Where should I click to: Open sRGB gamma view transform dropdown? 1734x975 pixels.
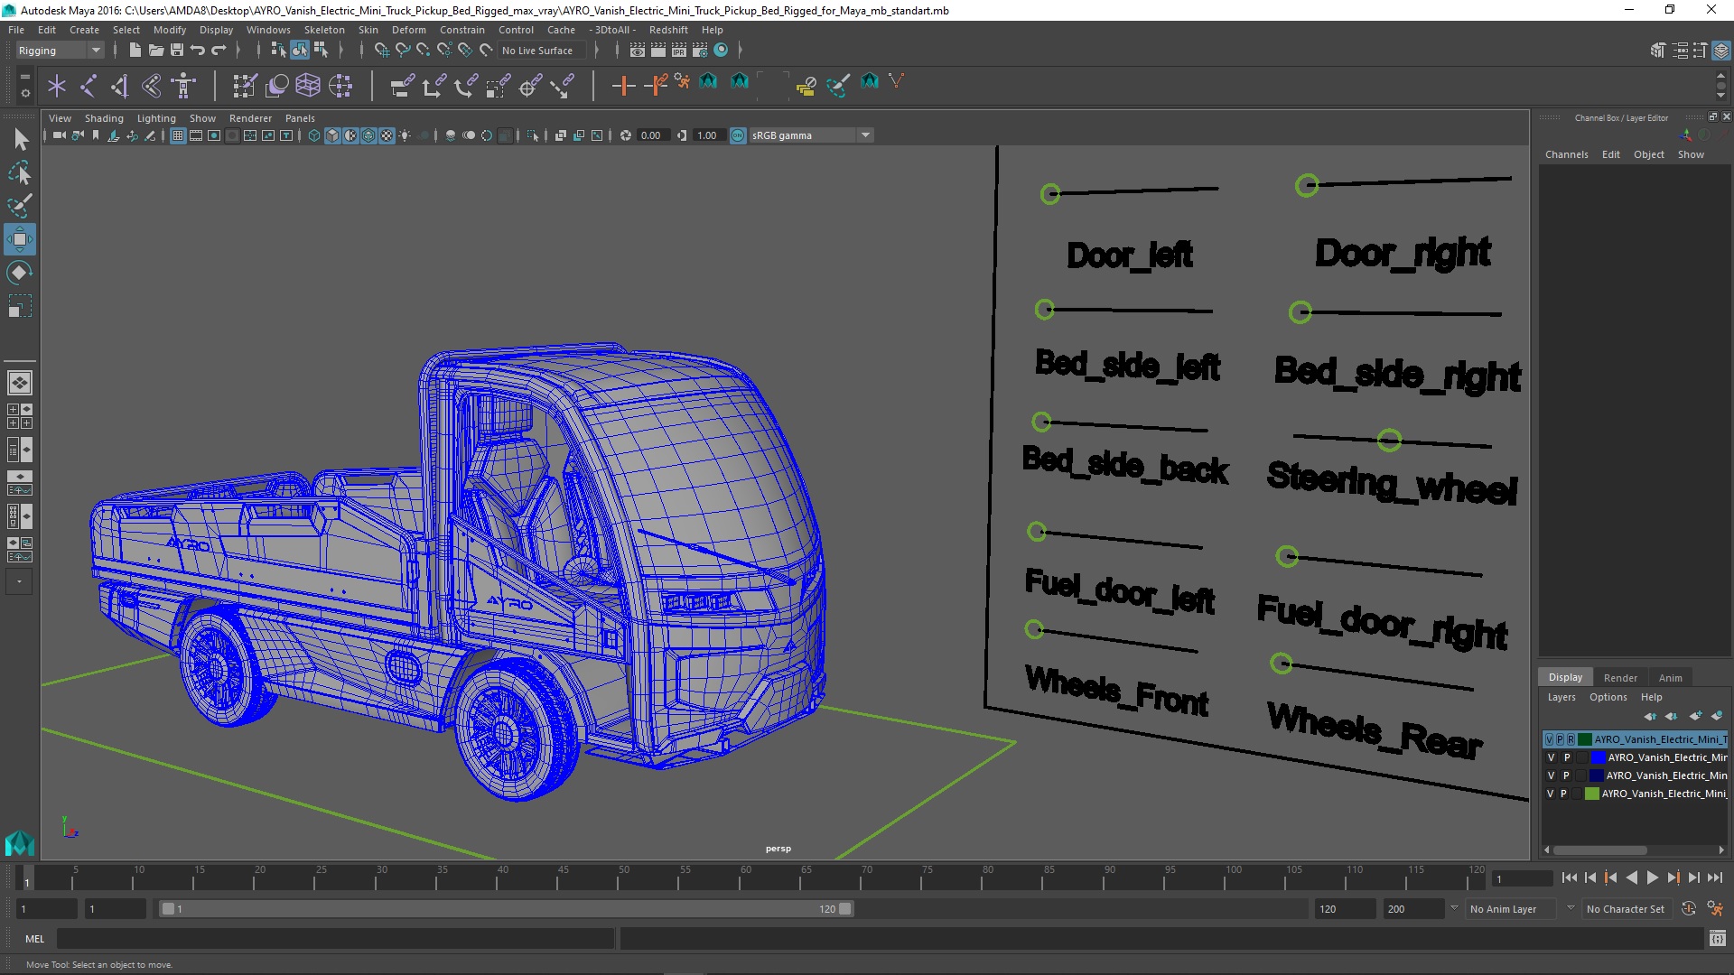click(x=811, y=135)
